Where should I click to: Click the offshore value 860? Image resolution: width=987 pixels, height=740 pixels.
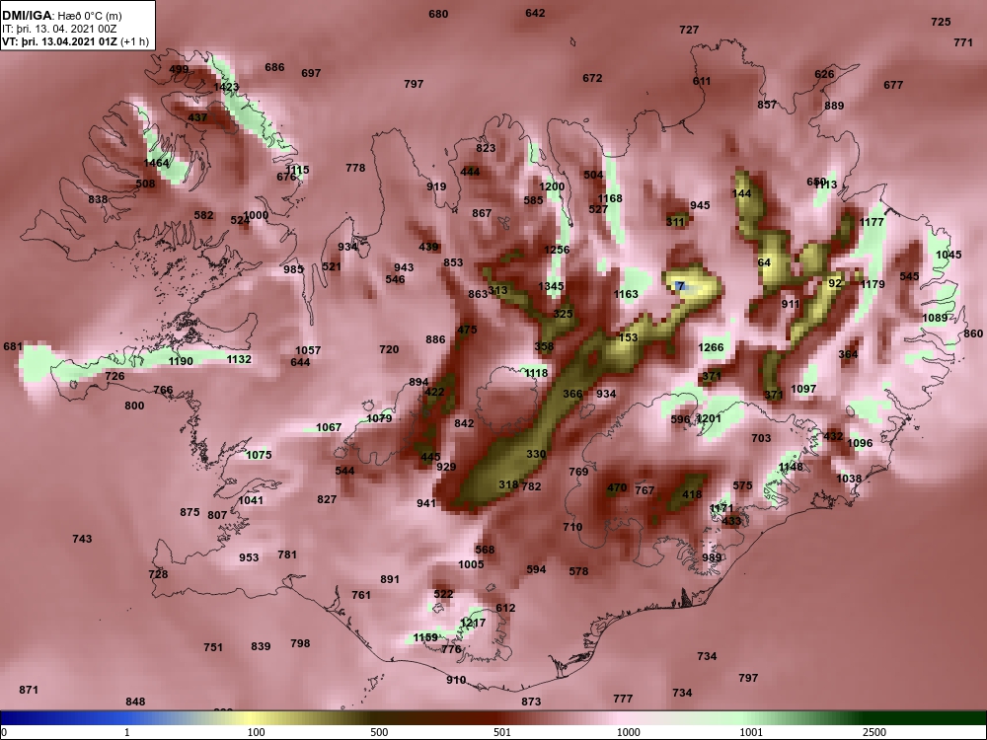point(973,333)
